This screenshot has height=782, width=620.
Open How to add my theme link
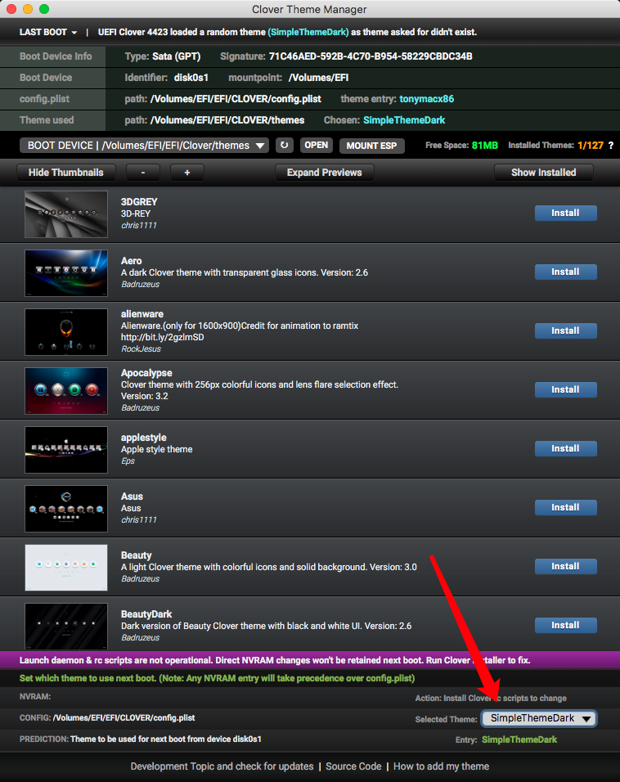pos(442,766)
